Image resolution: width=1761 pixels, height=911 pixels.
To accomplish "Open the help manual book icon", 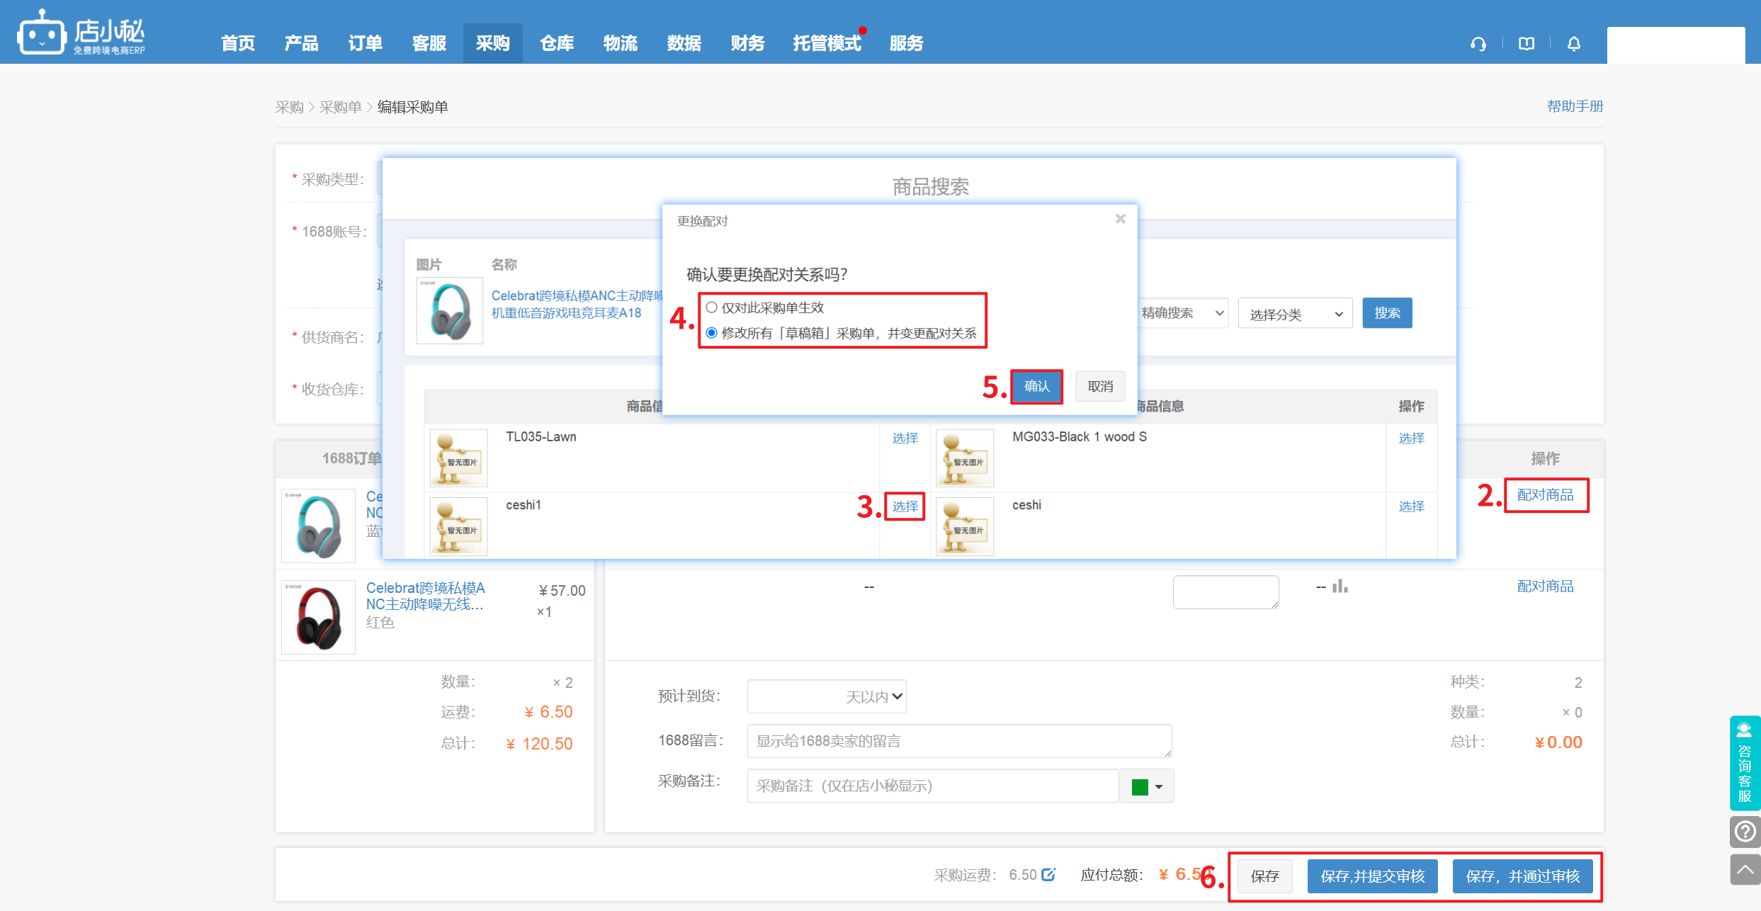I will coord(1527,44).
